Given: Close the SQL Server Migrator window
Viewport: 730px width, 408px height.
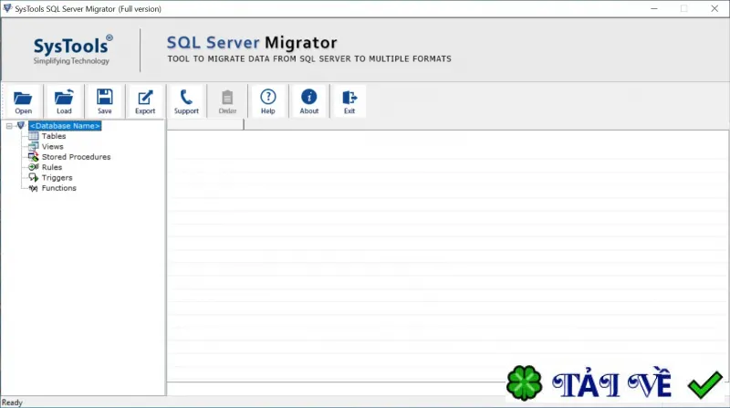Looking at the screenshot, I should [714, 8].
